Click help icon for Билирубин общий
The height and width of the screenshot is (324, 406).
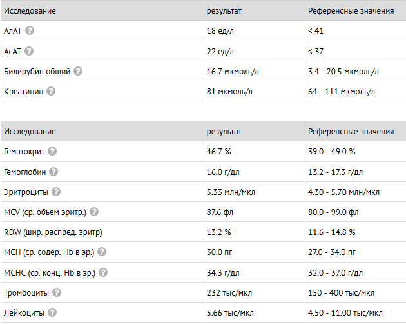tap(78, 71)
